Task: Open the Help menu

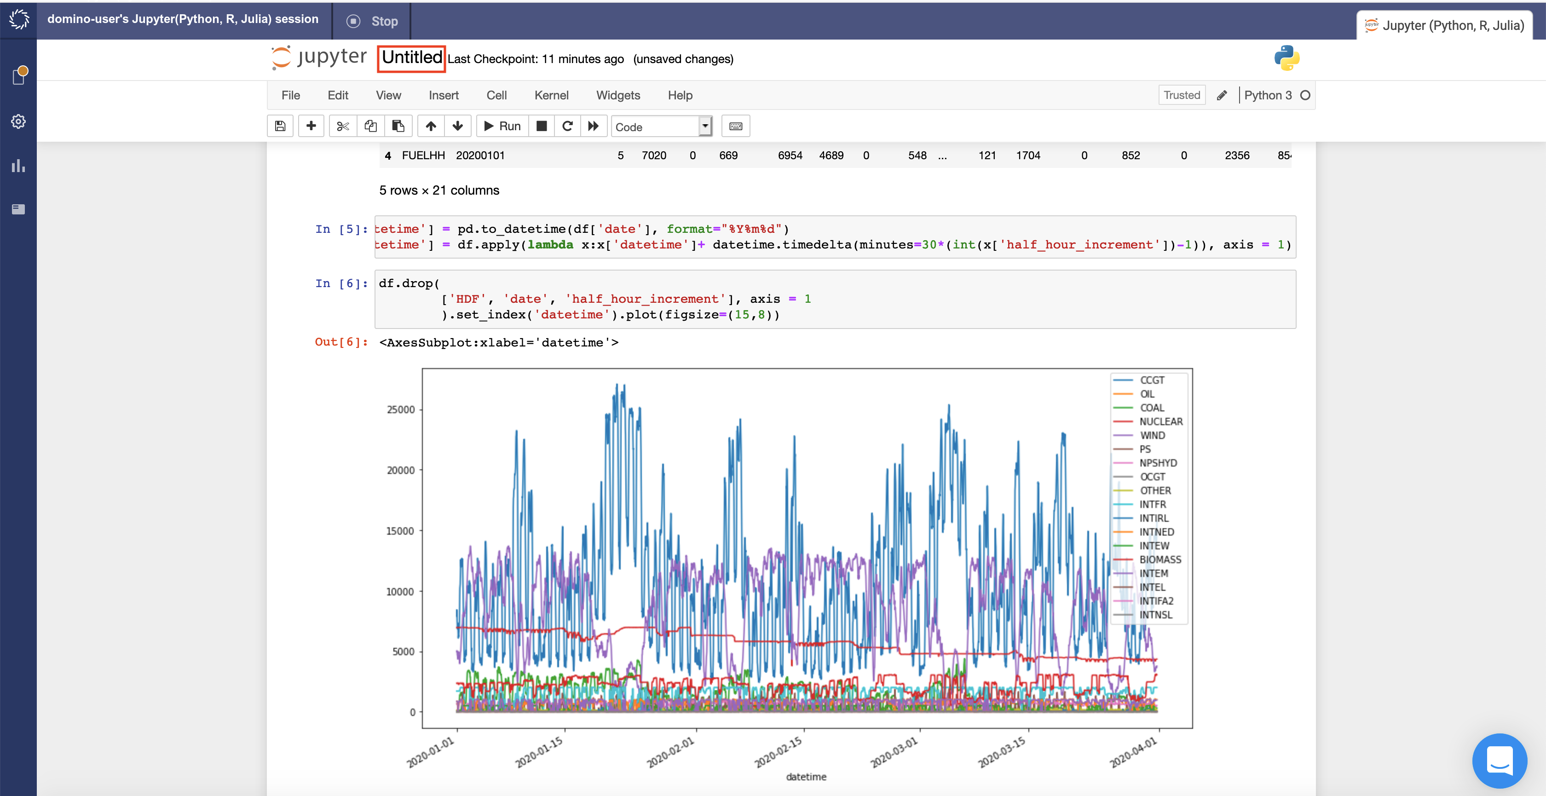Action: pos(680,95)
